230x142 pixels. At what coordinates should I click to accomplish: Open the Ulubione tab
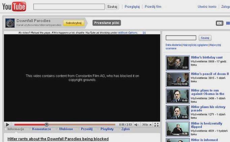coord(66,129)
